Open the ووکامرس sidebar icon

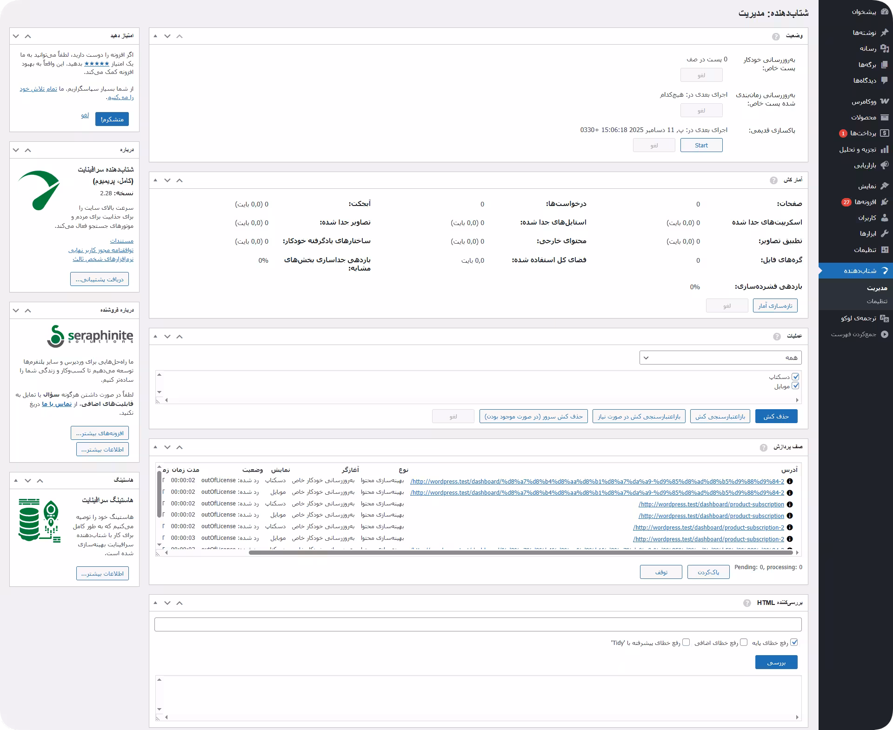coord(885,101)
